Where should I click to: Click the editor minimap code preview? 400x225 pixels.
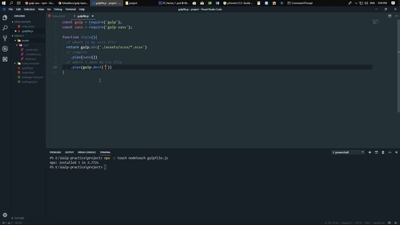[x=376, y=22]
